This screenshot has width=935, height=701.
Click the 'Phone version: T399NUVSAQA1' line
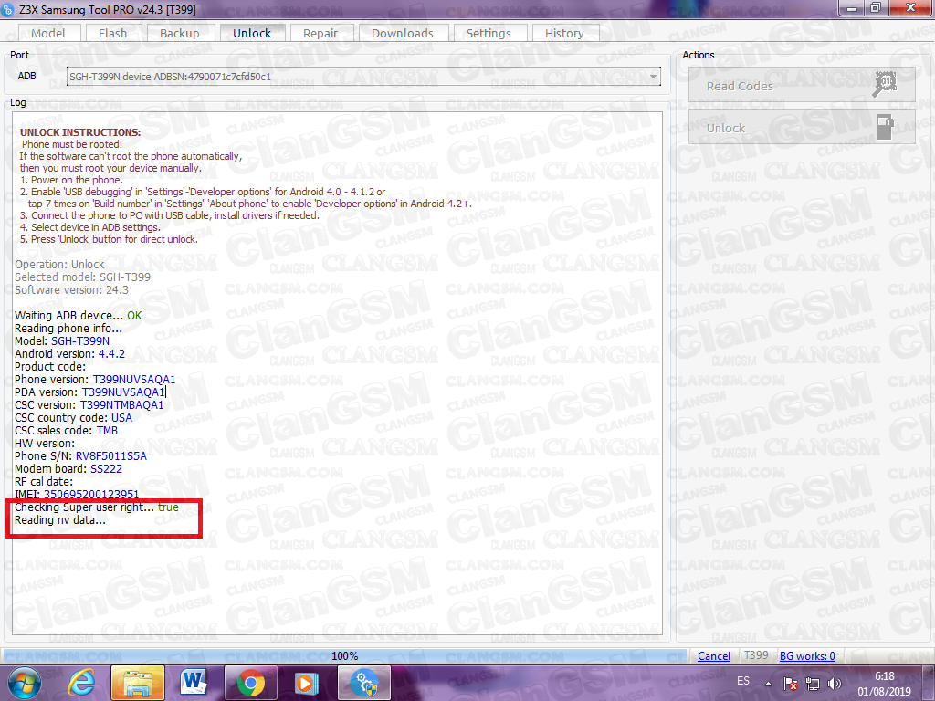(x=95, y=379)
